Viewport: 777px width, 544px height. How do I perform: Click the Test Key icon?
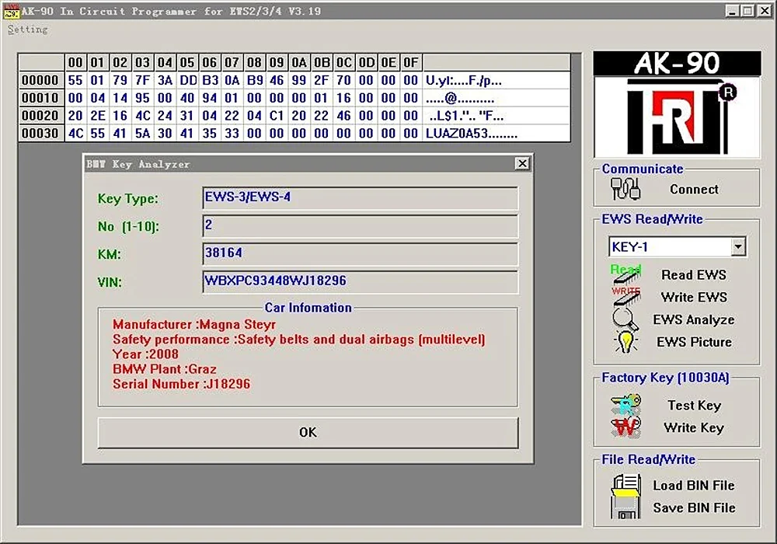click(x=625, y=405)
